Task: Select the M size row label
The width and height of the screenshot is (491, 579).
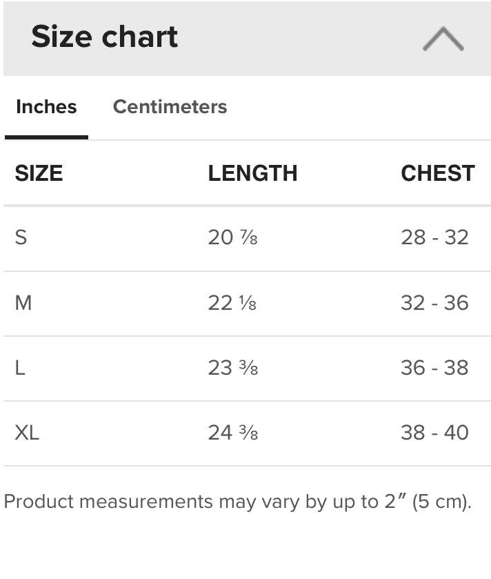Action: pyautogui.click(x=23, y=303)
